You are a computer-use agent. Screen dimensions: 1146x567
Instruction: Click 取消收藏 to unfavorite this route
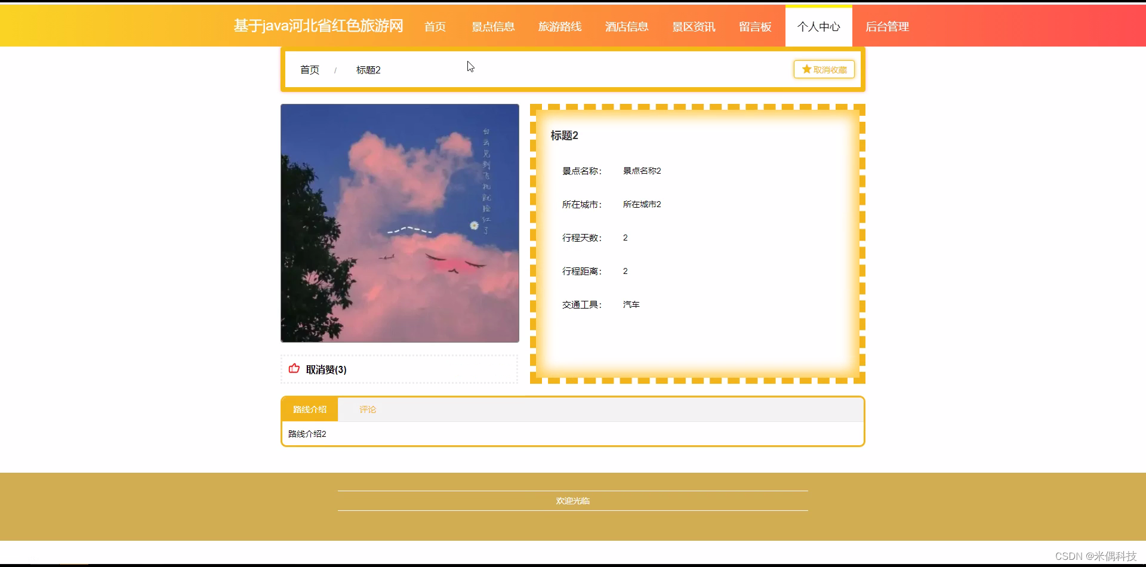[x=824, y=69]
